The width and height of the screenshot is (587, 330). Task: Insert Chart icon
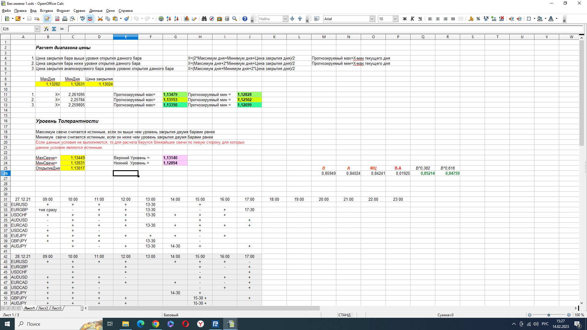[x=186, y=19]
